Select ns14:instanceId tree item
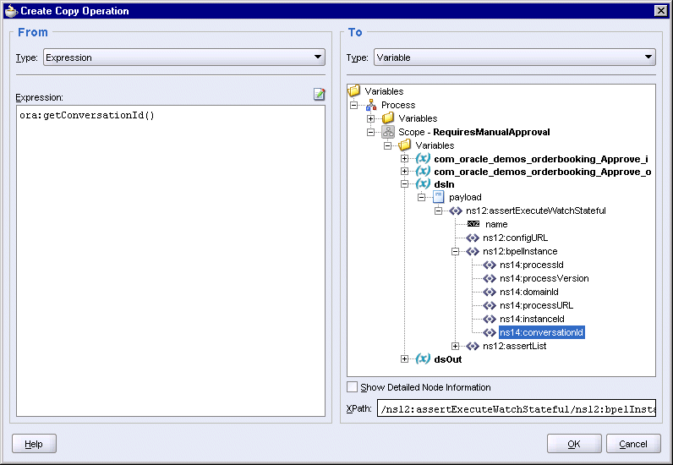673x465 pixels. 532,319
